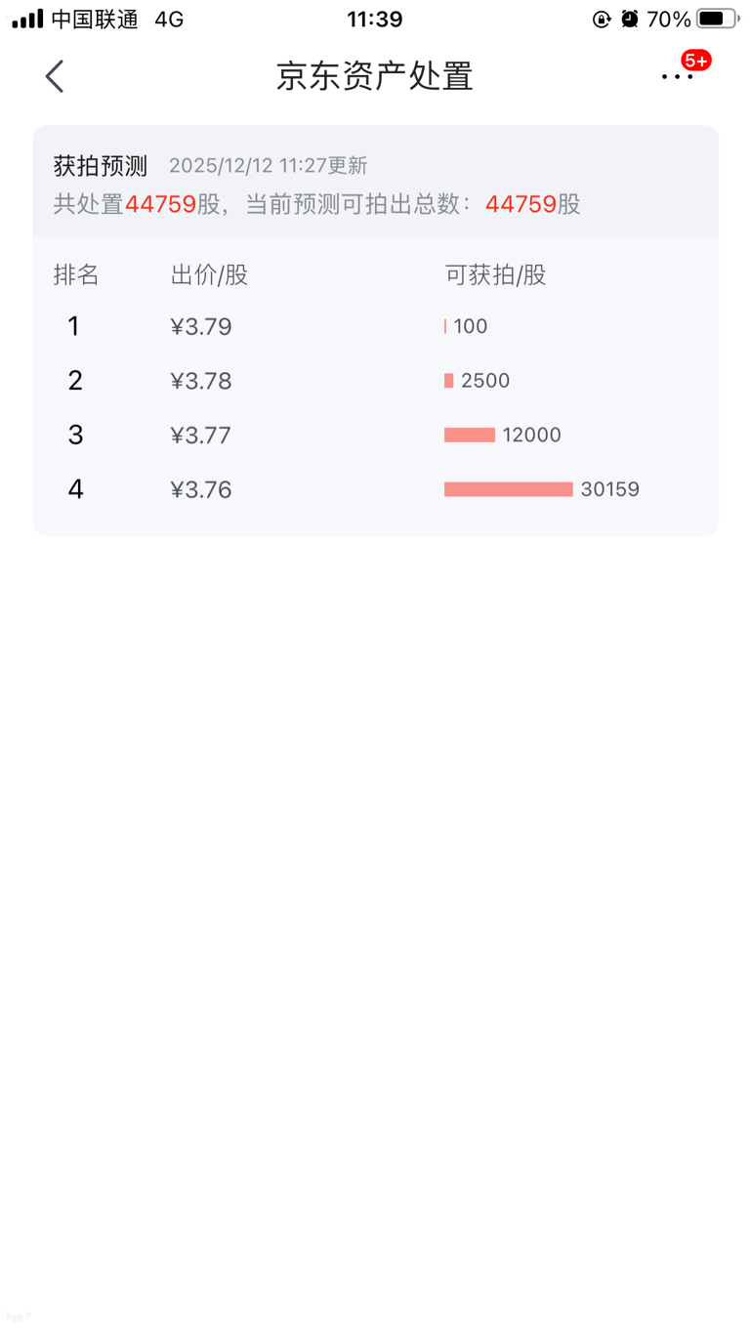Tap the cellular signal bars icon

[27, 19]
